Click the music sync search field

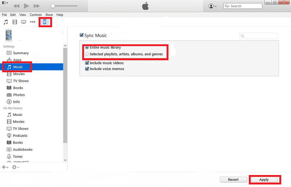[x=258, y=36]
